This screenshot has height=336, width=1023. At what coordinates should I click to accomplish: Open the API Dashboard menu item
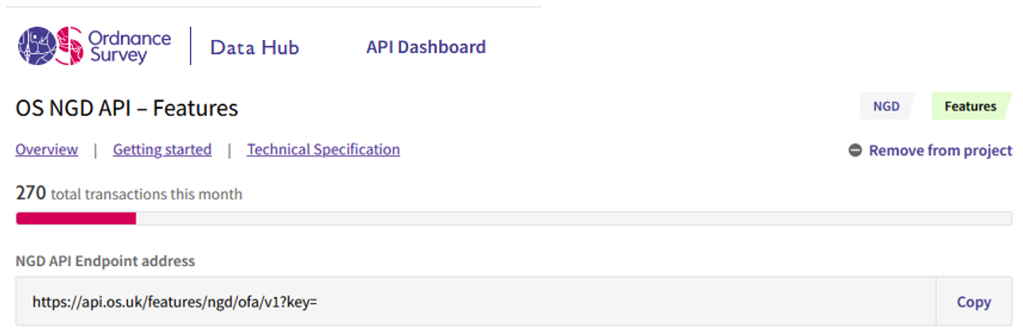coord(426,48)
